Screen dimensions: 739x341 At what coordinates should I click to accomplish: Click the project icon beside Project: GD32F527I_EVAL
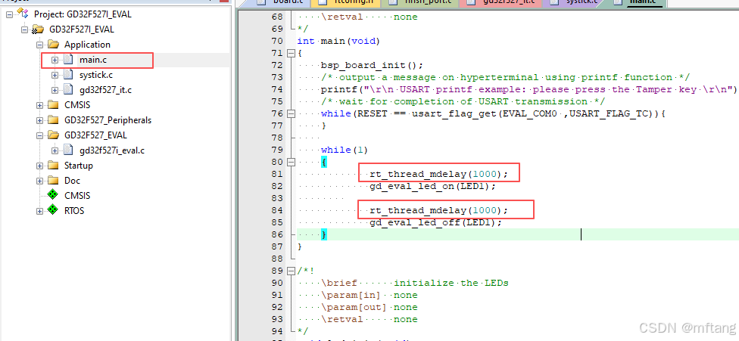[23, 14]
